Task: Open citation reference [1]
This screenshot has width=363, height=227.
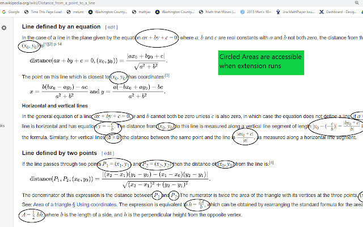Action: (x=45, y=44)
